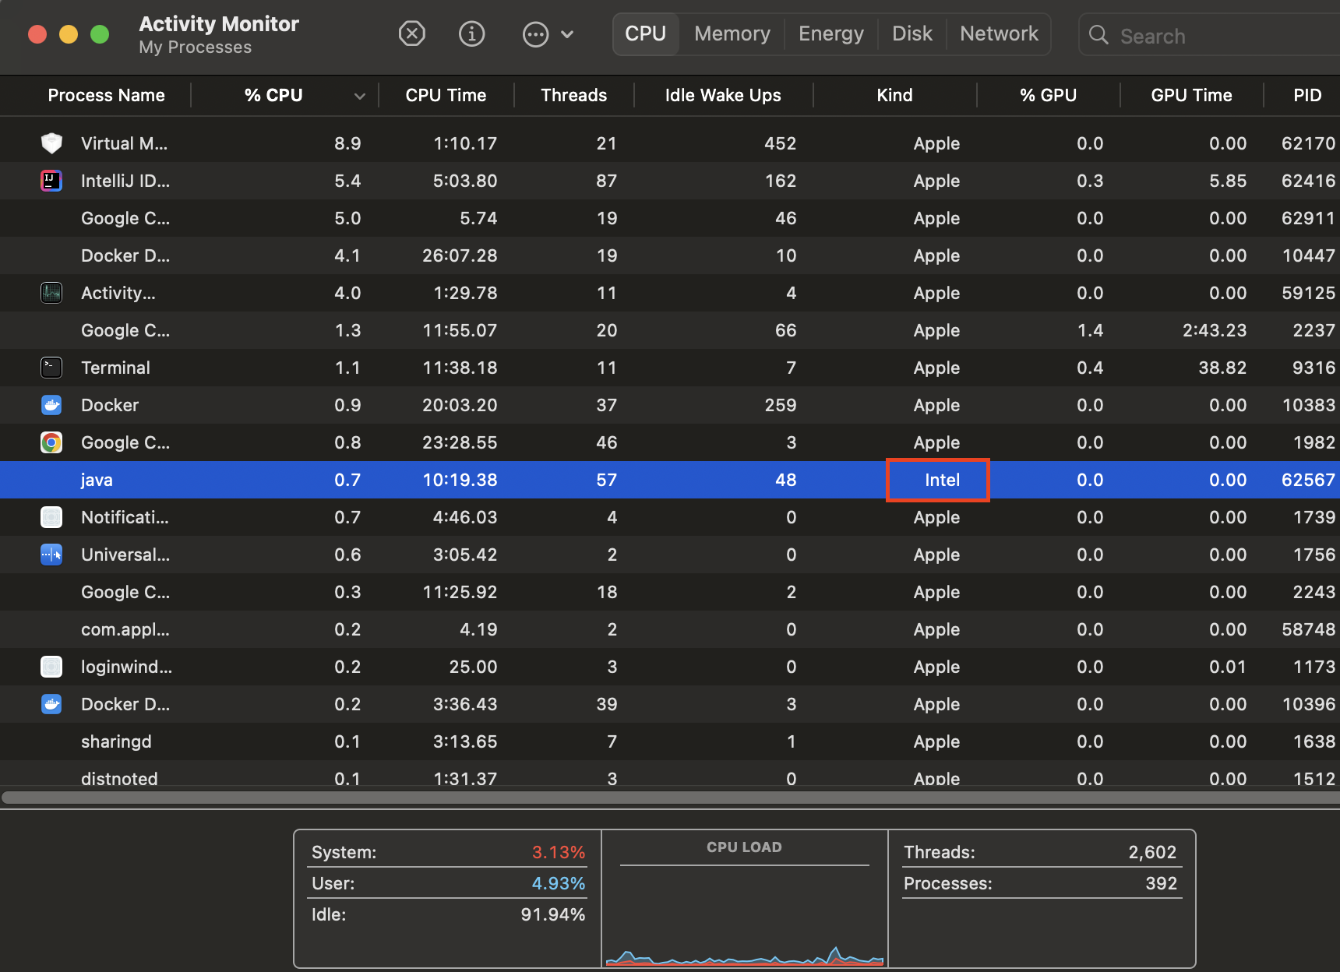Switch to the Disk tab

[x=912, y=34]
